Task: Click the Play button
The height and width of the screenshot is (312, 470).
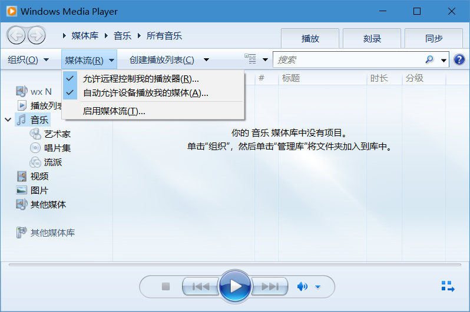Action: [x=235, y=287]
